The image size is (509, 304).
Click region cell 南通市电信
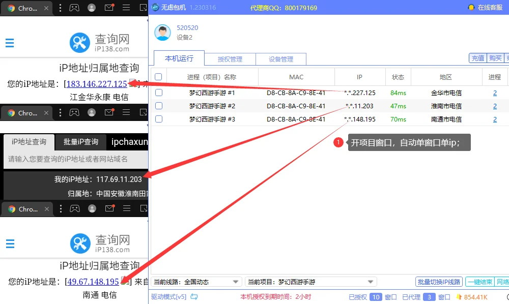click(446, 119)
